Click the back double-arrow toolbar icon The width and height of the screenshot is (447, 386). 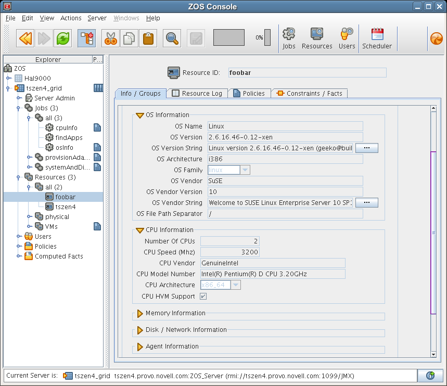(x=25, y=38)
